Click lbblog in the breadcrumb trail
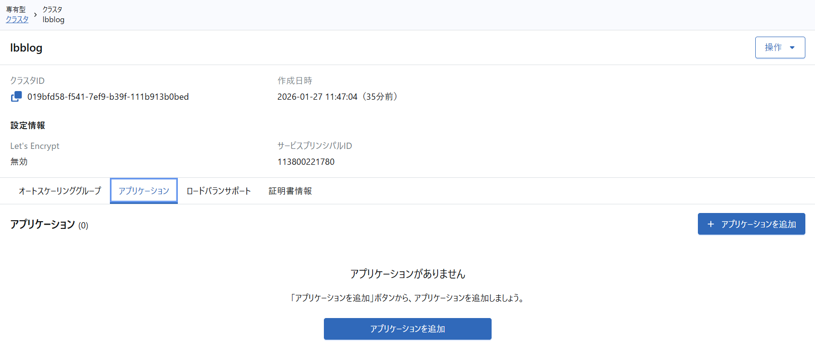The width and height of the screenshot is (815, 359). (53, 19)
